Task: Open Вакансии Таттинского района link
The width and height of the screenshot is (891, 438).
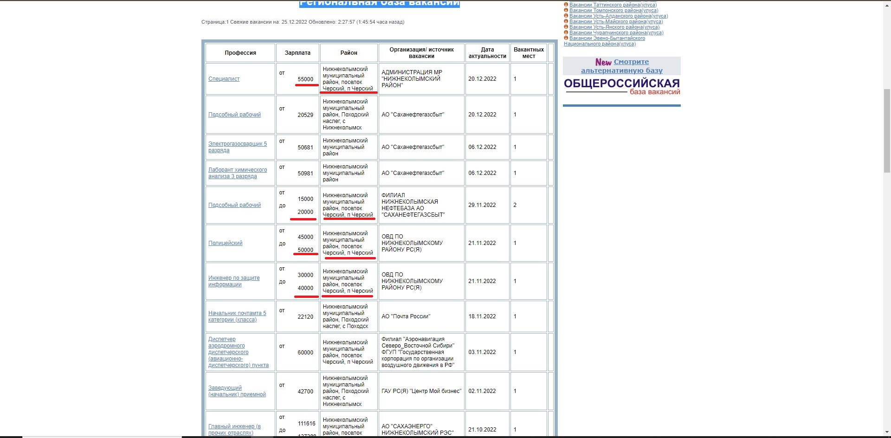Action: [613, 5]
